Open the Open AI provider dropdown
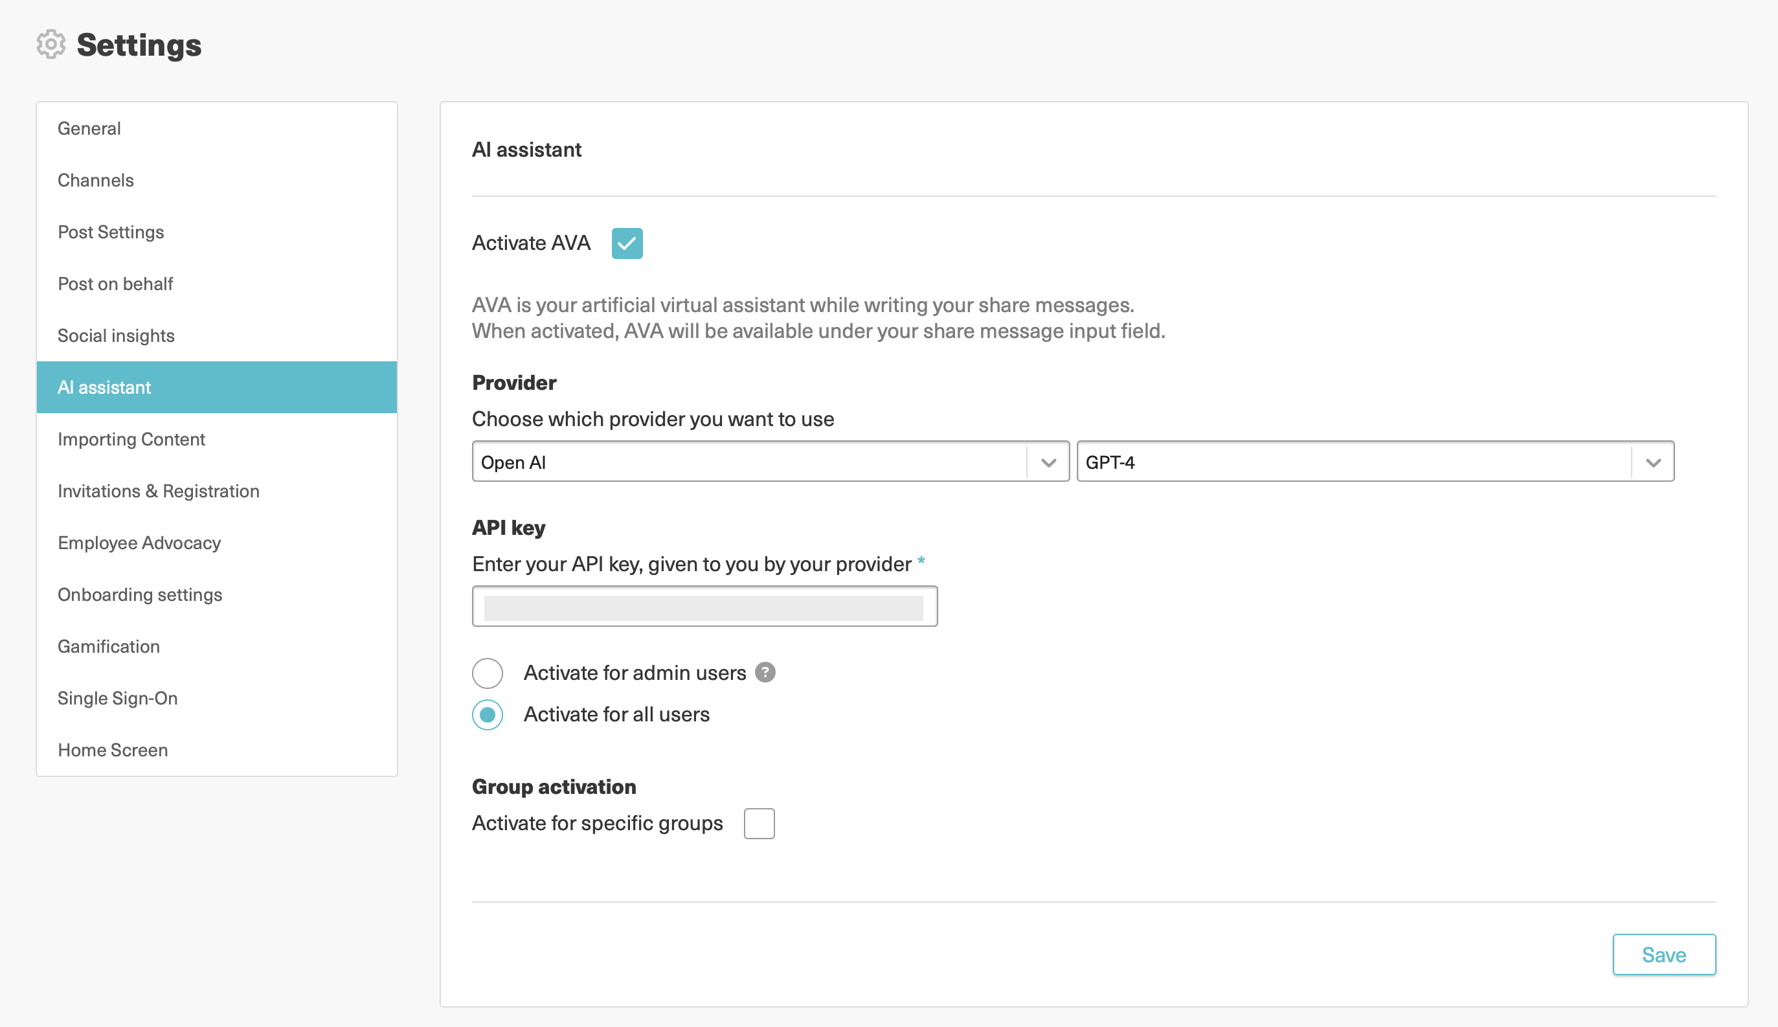Viewport: 1778px width, 1027px height. pyautogui.click(x=770, y=462)
